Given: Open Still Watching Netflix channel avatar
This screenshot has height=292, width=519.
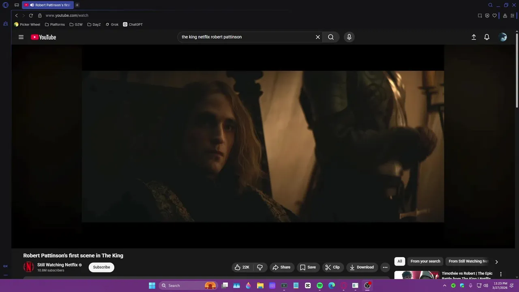Looking at the screenshot, I should coord(29,267).
